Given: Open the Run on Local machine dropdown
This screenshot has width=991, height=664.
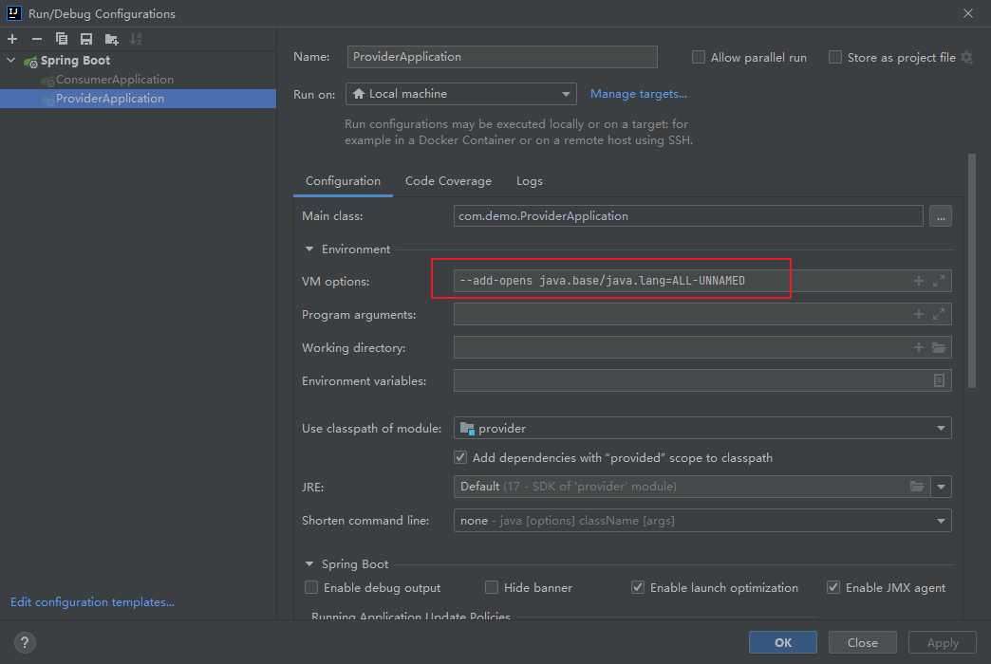Looking at the screenshot, I should 460,94.
